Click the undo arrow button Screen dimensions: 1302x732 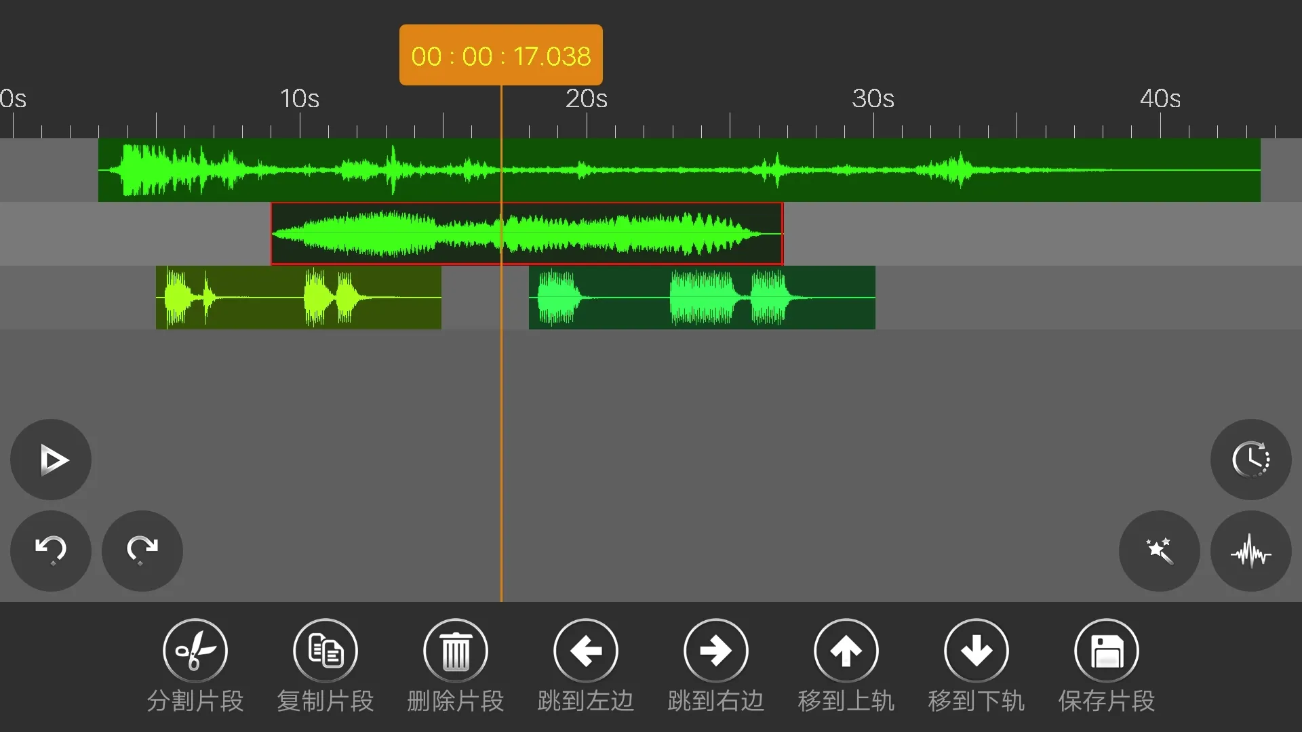(x=51, y=550)
